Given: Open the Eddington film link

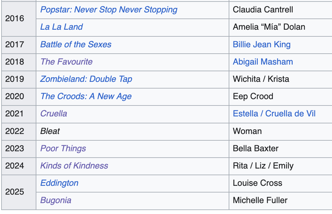Looking at the screenshot, I should tap(59, 183).
